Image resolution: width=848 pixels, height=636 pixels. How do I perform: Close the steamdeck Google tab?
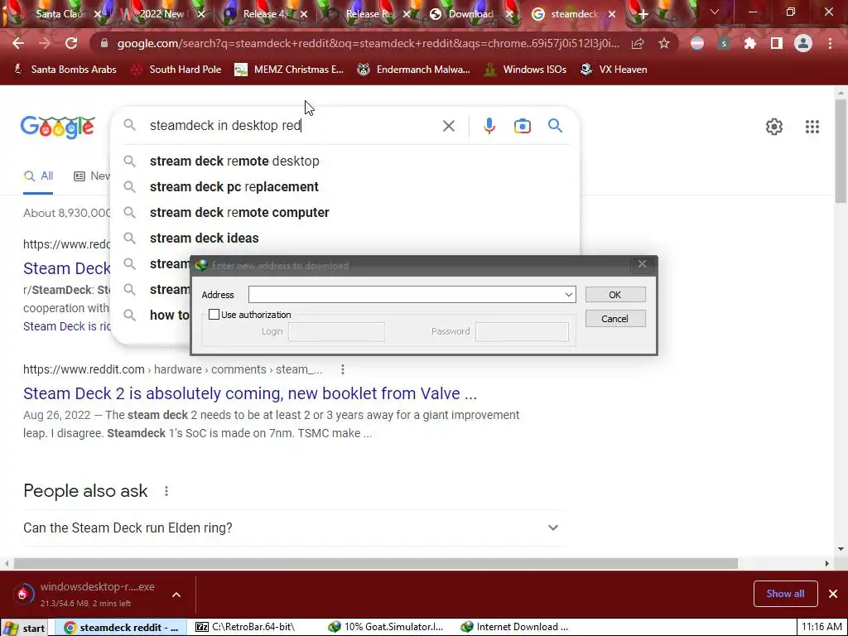[612, 15]
